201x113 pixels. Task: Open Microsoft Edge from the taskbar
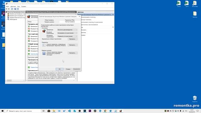100,111
